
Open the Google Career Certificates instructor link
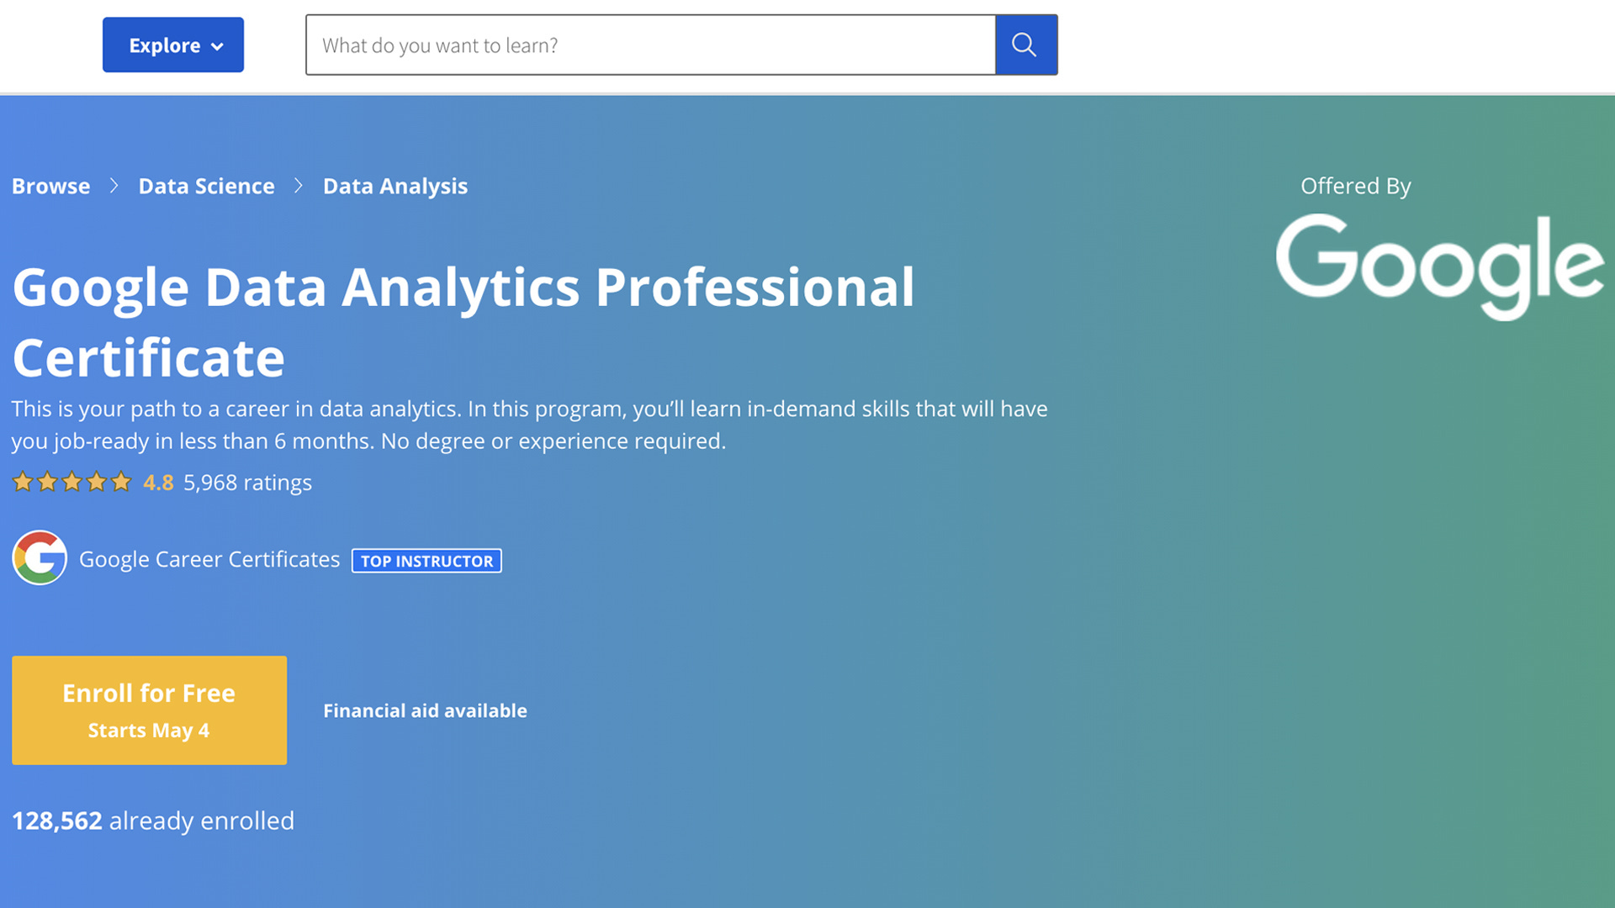209,559
